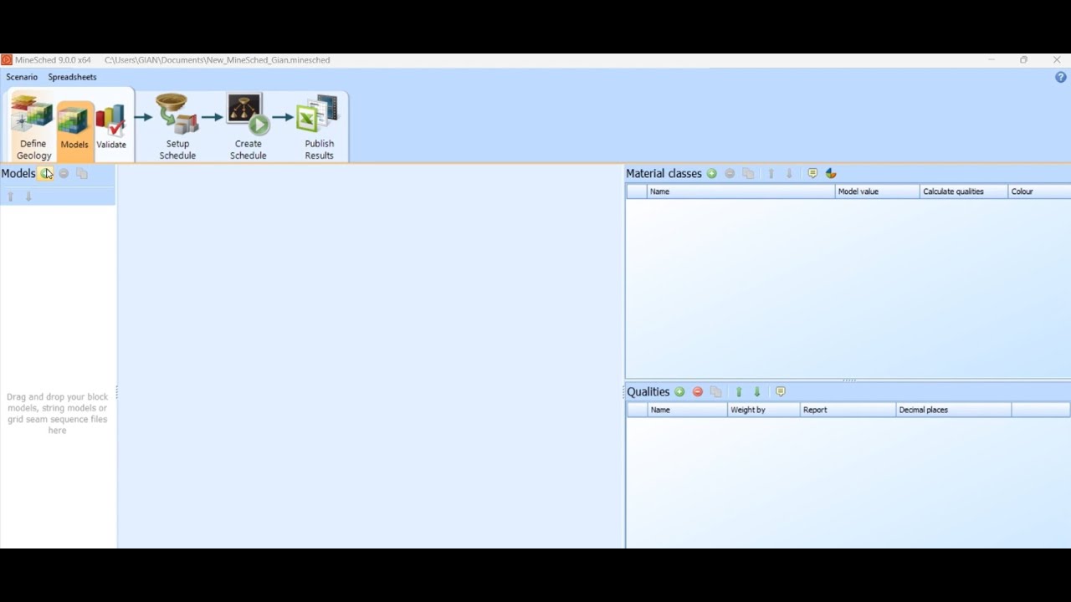
Task: Open the Scenario menu
Action: [22, 77]
